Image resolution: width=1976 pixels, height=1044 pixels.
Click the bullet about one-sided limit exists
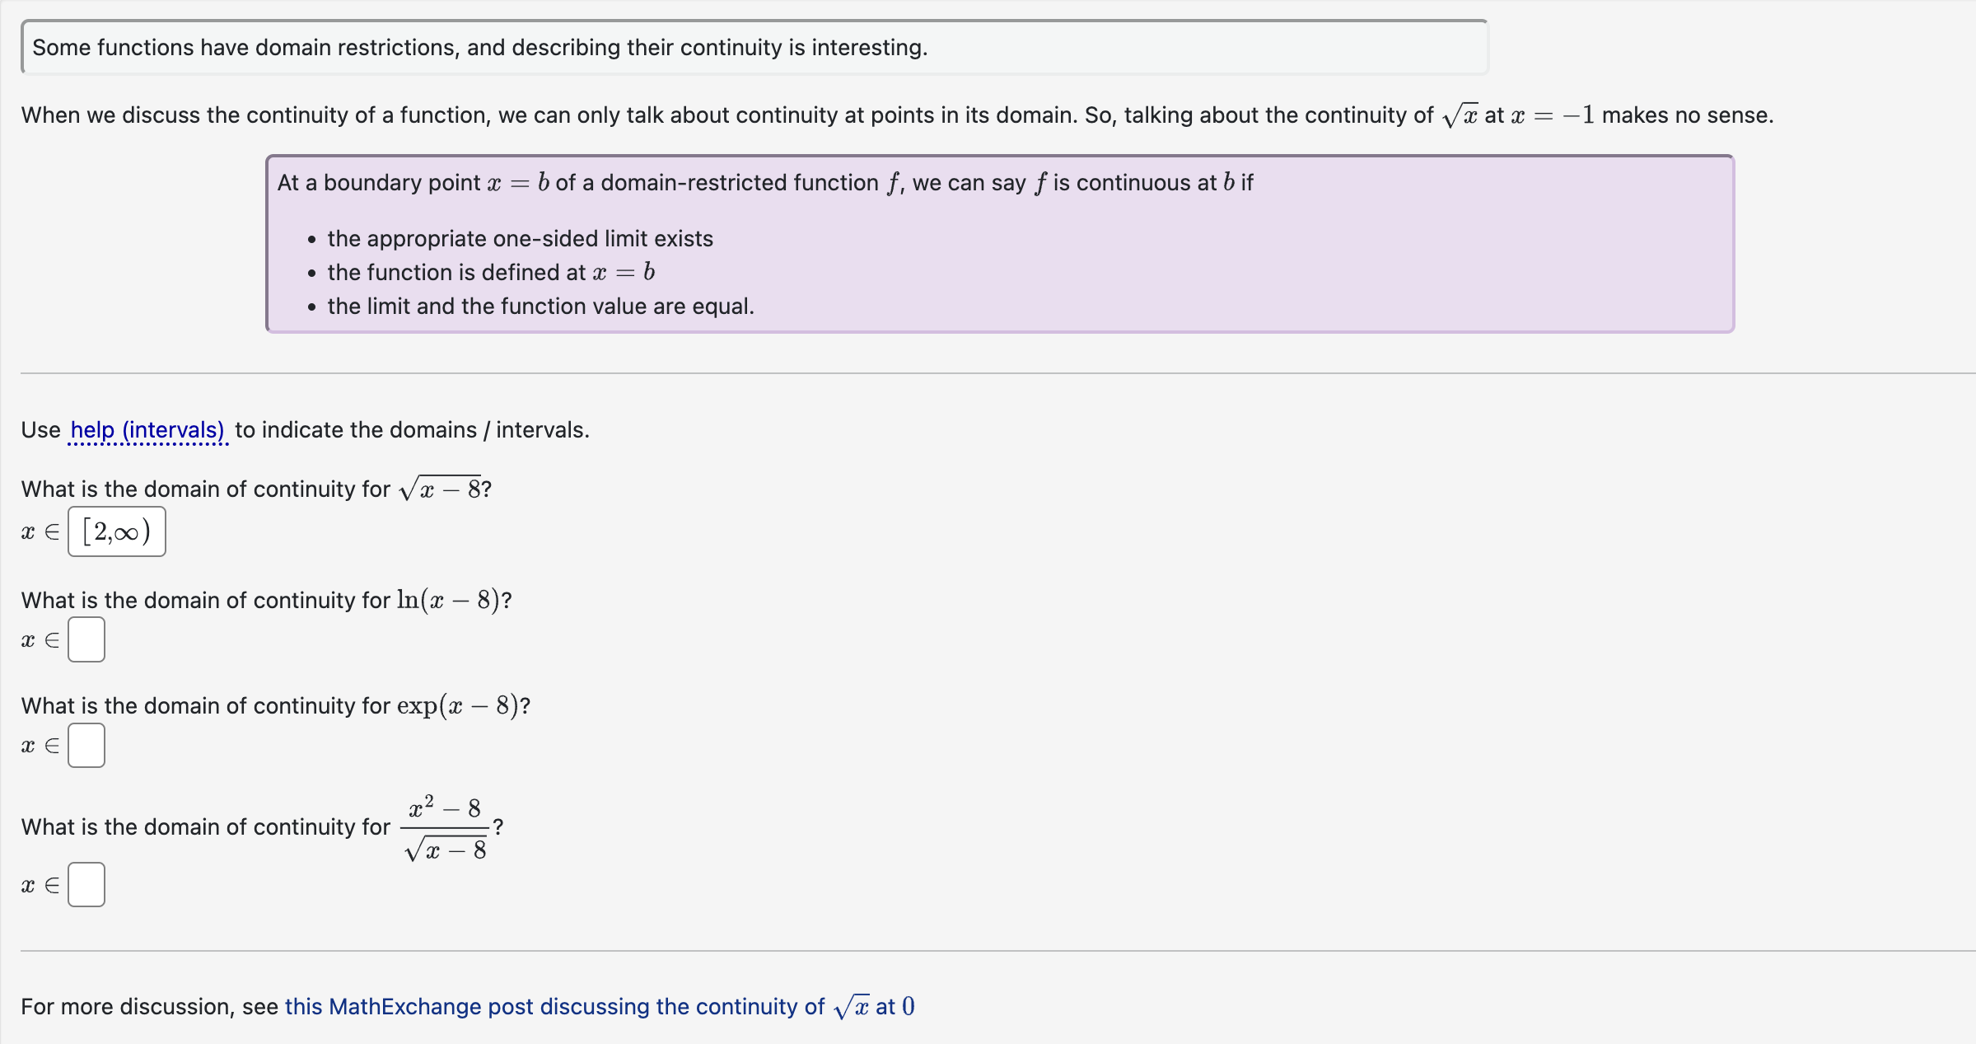pos(519,239)
